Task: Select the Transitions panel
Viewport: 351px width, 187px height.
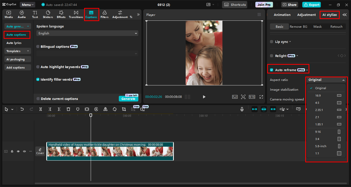Action: tap(76, 14)
